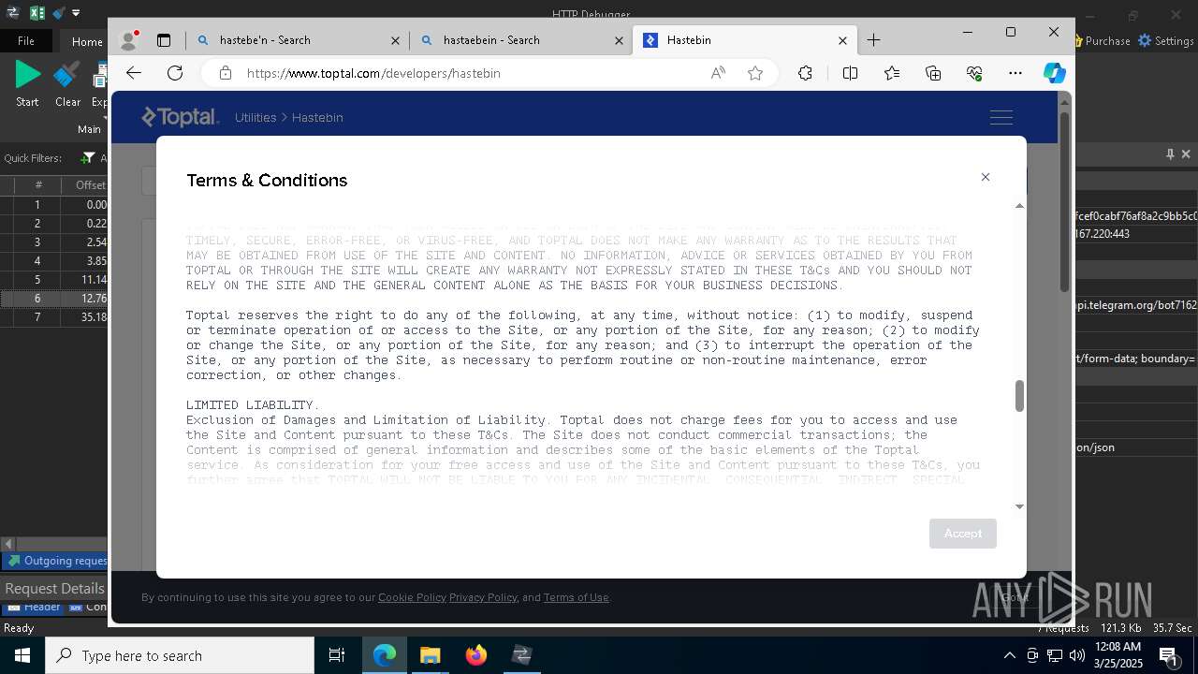
Task: Add this page to favorites star
Action: [x=755, y=73]
